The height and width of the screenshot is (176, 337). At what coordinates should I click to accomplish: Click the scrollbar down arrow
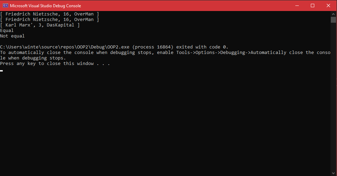coord(333,173)
